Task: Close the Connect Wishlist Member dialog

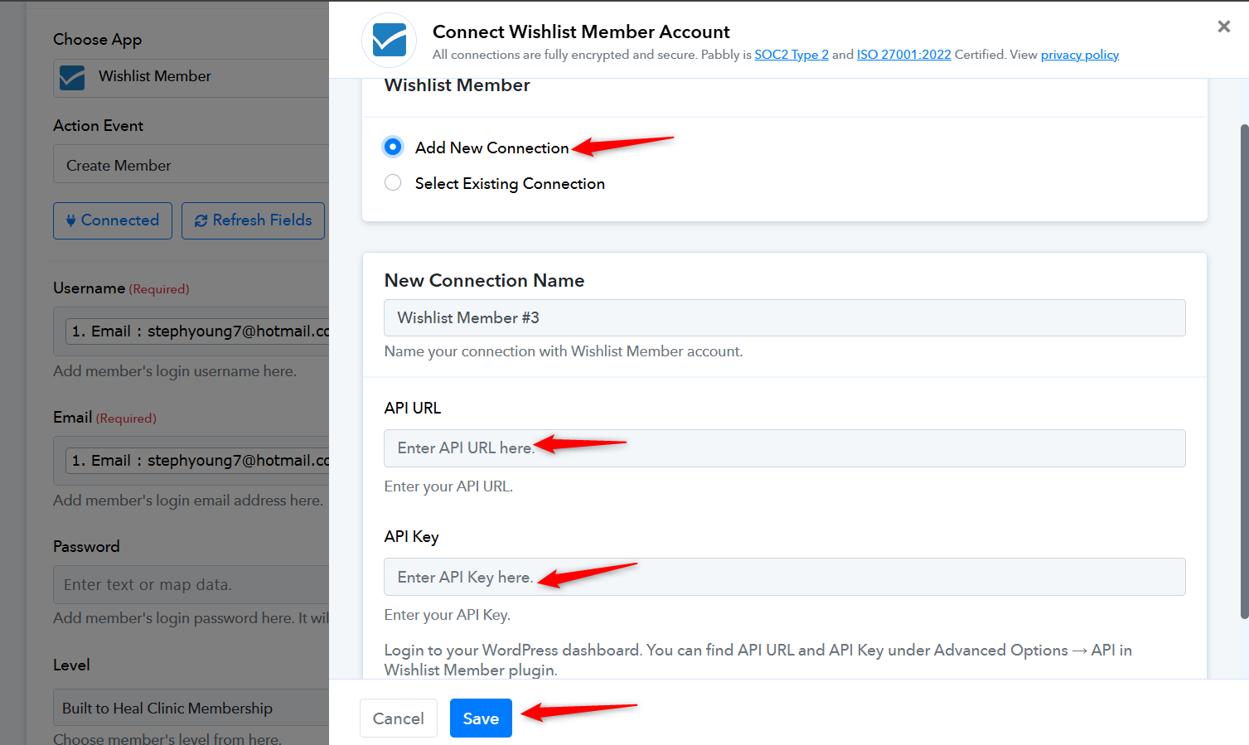Action: [1223, 27]
